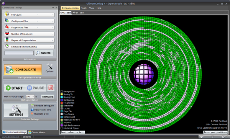Click the Archive color swatch
This screenshot has width=230, height=139.
click(x=62, y=123)
